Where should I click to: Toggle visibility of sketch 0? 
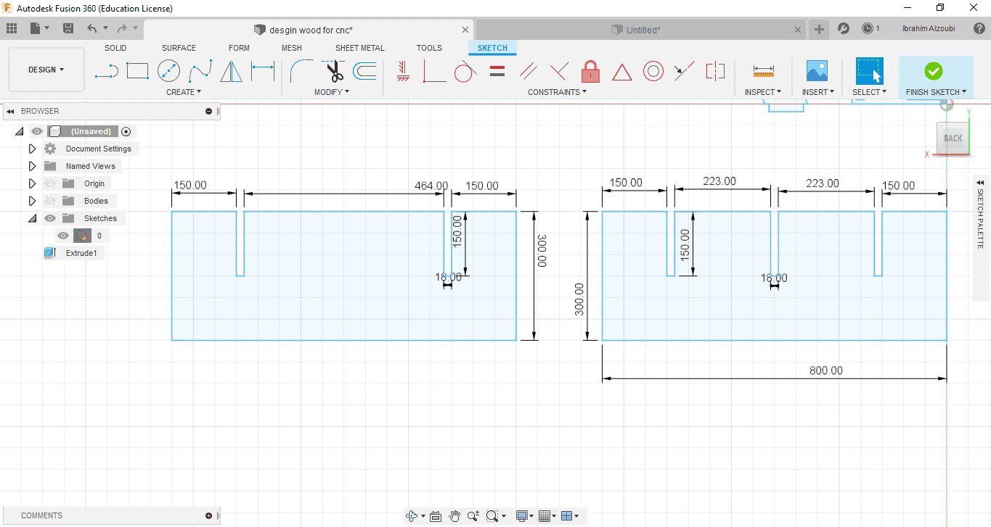point(63,236)
